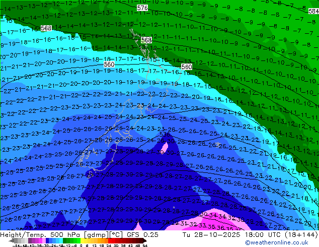Click the 576 height contour label
Viewport: 319px width, 247px height.
142,8
